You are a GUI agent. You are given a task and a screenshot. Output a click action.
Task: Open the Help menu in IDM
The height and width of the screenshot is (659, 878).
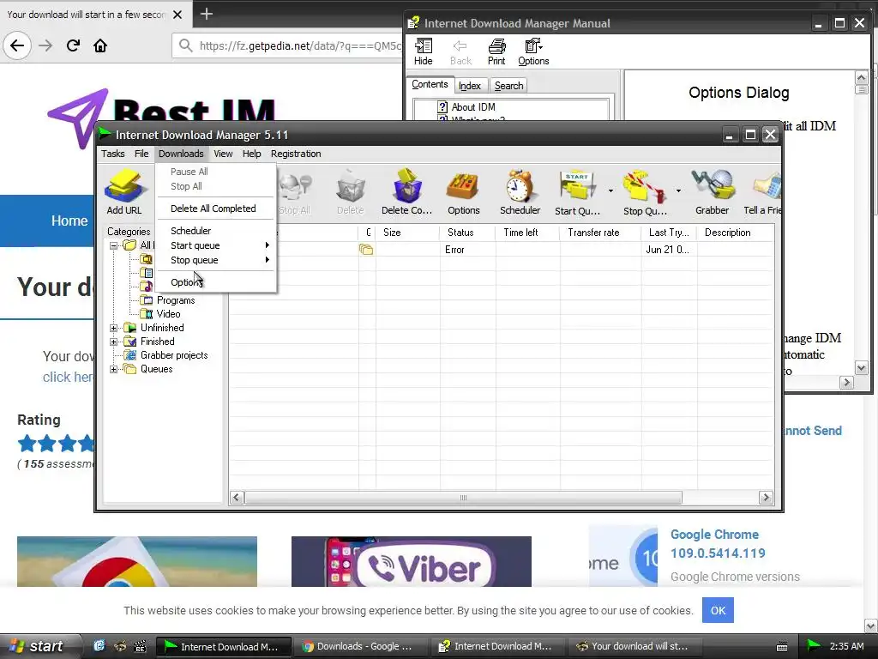[x=251, y=154]
